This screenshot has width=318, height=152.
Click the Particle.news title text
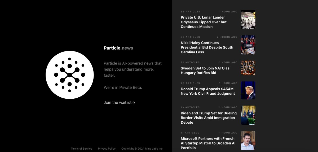click(x=118, y=48)
